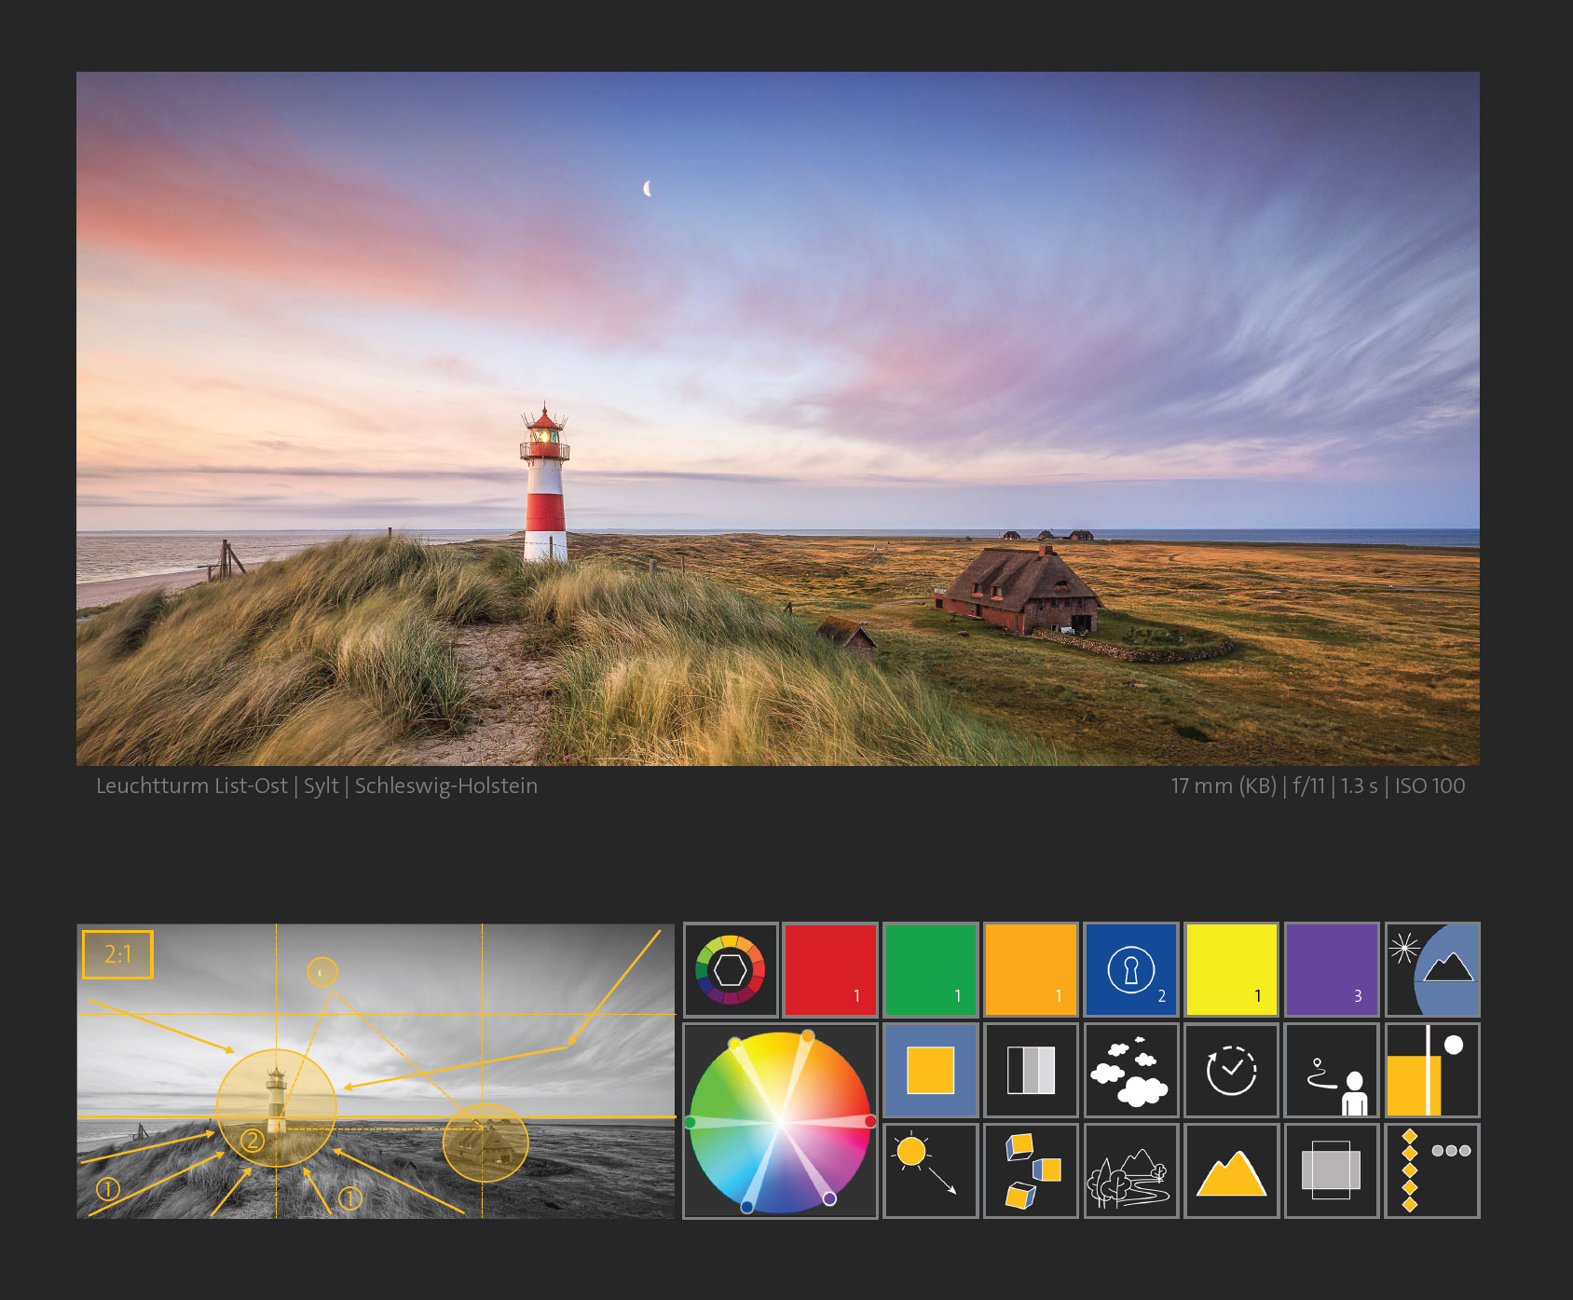
Task: Click the '17 mm (KB) | f/11 | 1.3 s | ISO 100' text
Action: tap(1318, 787)
